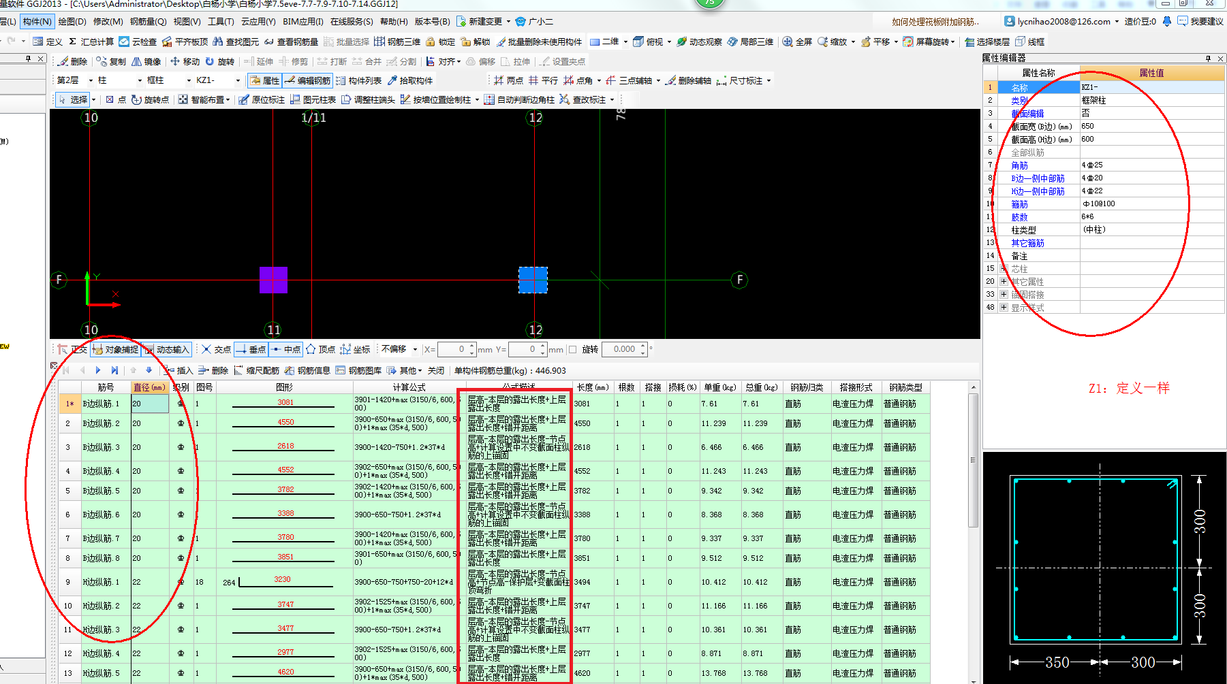The height and width of the screenshot is (684, 1227).
Task: Open 选择楼层 floor selector
Action: (x=987, y=42)
